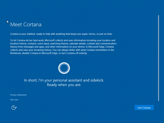164x123 pixels.
Task: Choose the Not now option
Action: point(14,100)
